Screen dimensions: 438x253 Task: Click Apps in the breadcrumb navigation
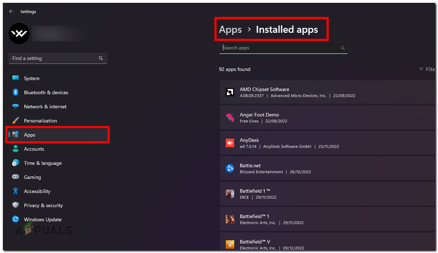pyautogui.click(x=230, y=29)
